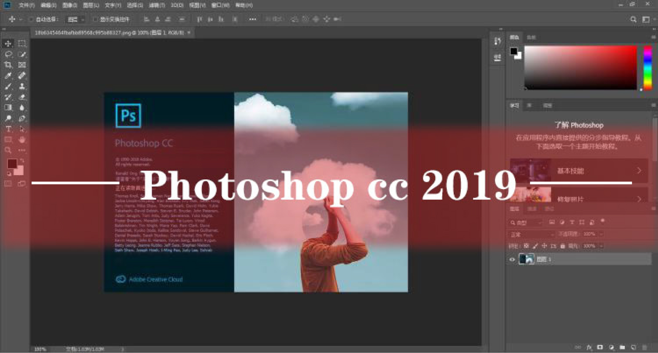Hide 图层 1 layer visibility
Image resolution: width=658 pixels, height=353 pixels.
click(x=512, y=260)
